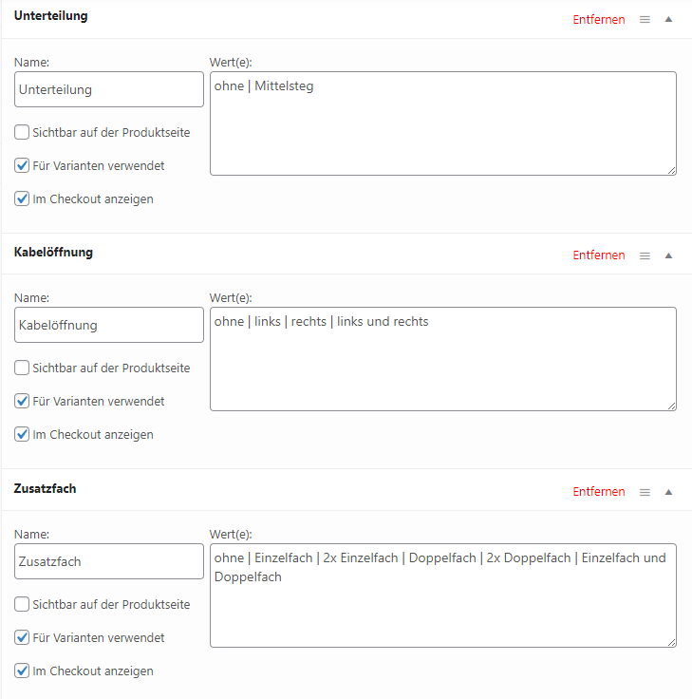
Task: Enable Sichtbar auf der Produktseite for Unterteilung
Action: pos(22,132)
